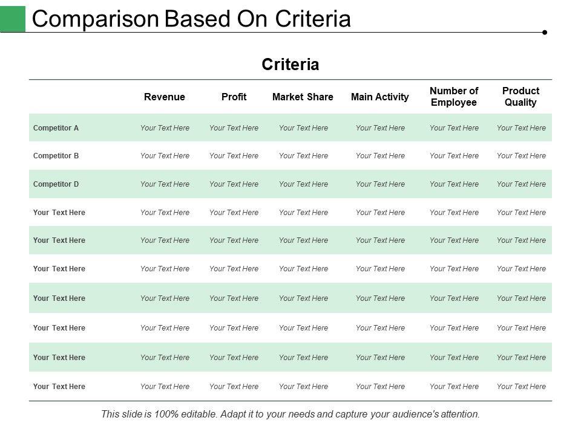Click the Revenue column header
This screenshot has width=581, height=435.
pyautogui.click(x=165, y=97)
